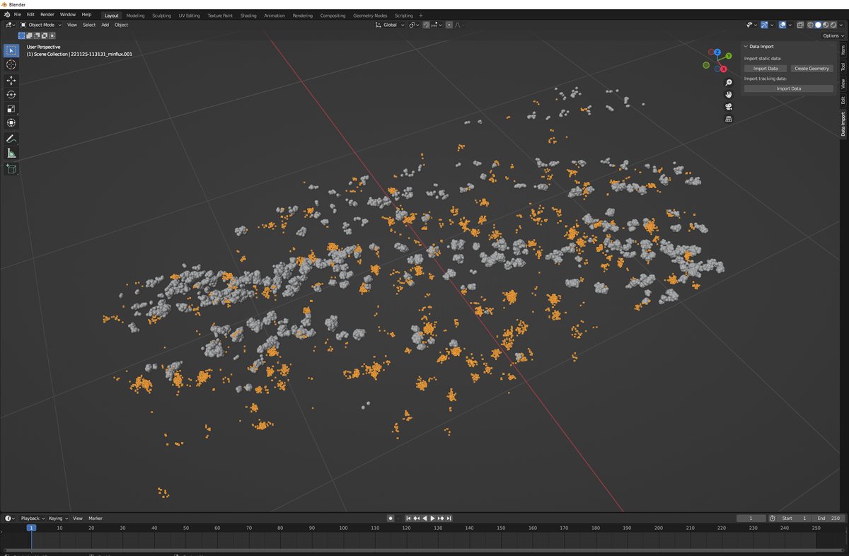This screenshot has width=849, height=556.
Task: Toggle use preview range clock icon
Action: click(x=772, y=519)
